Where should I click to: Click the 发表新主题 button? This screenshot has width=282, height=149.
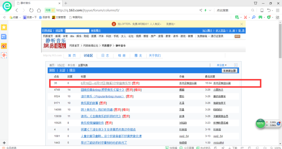click(229, 71)
